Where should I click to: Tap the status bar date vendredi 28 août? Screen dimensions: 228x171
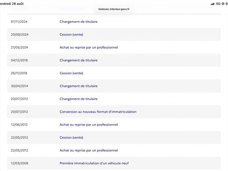coord(12,4)
